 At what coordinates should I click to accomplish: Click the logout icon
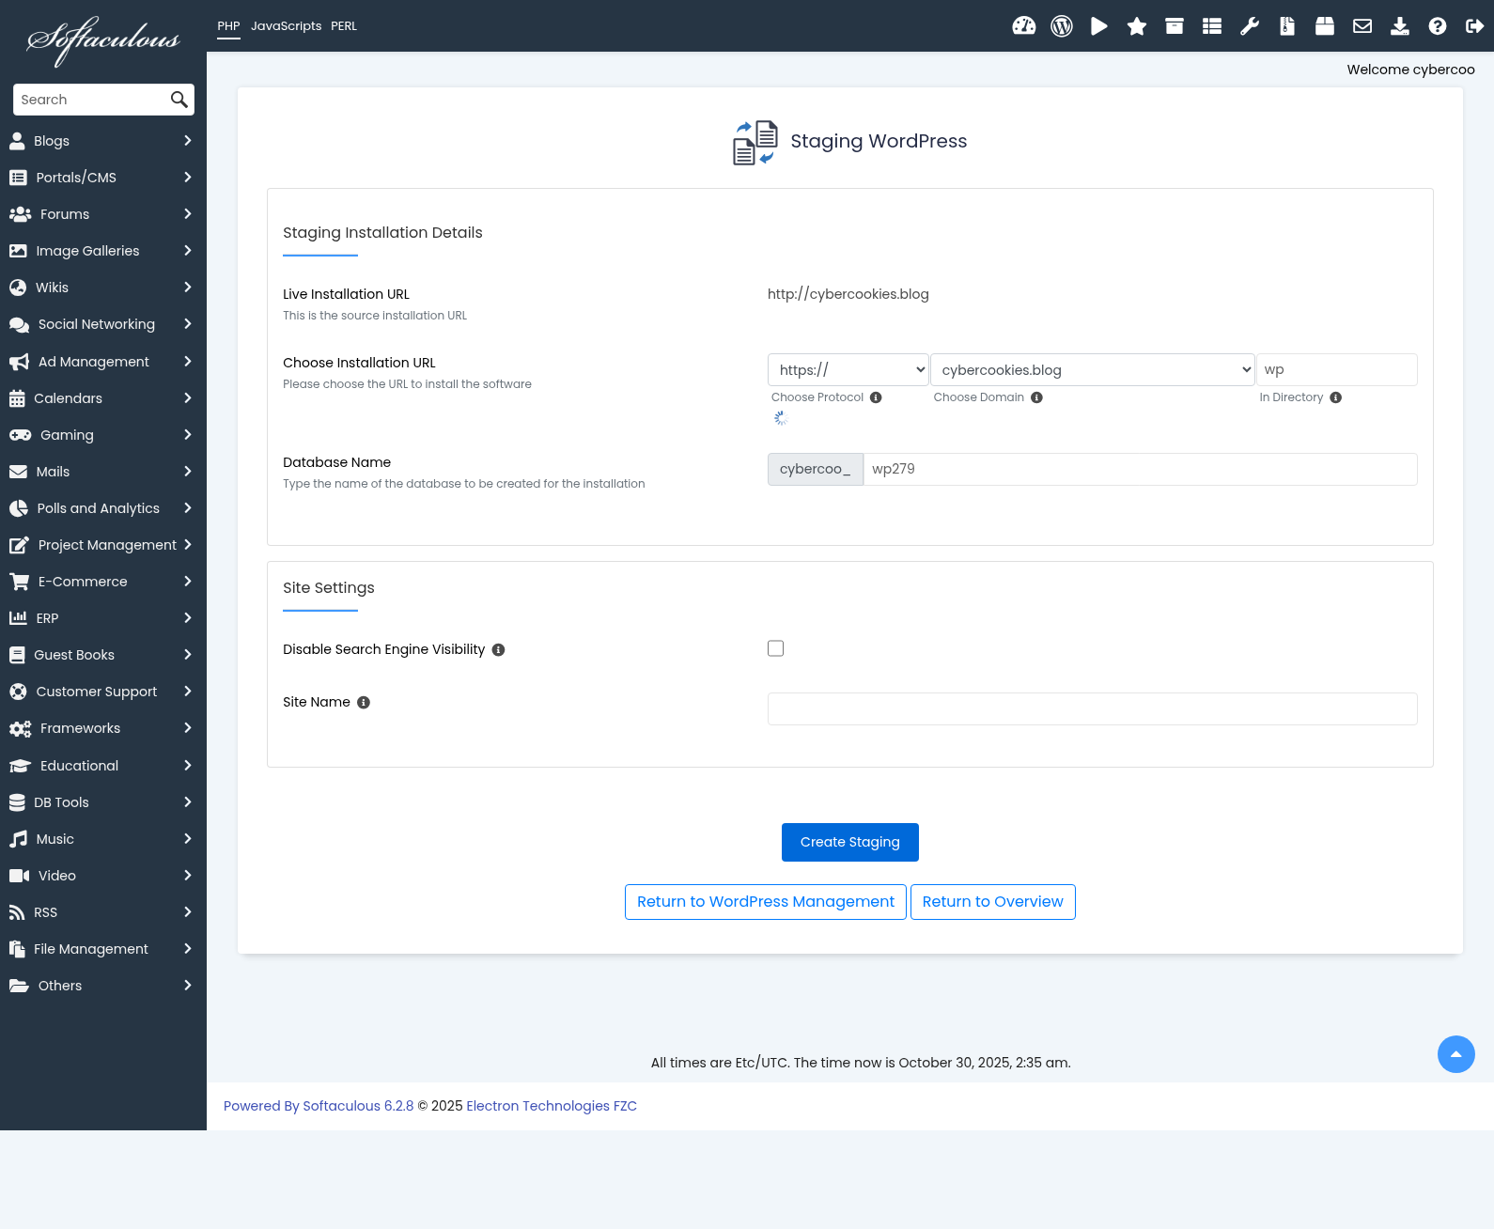pyautogui.click(x=1474, y=26)
